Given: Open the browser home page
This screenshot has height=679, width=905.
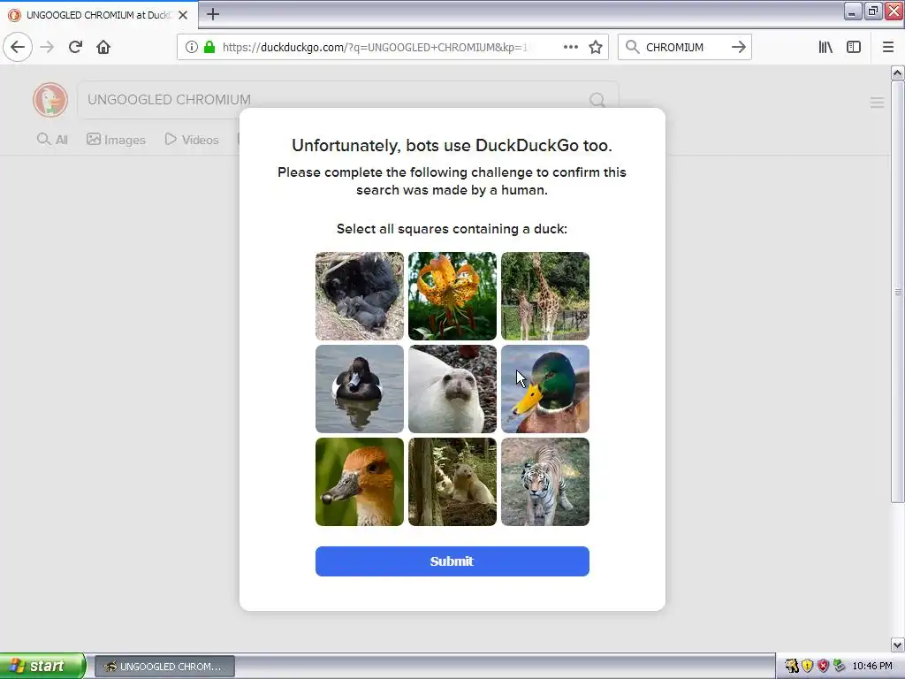Looking at the screenshot, I should point(103,47).
